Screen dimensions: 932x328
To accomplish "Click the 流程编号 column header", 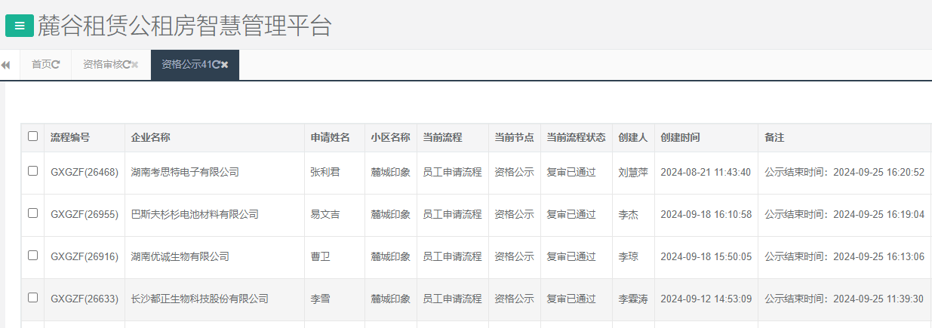I will click(x=70, y=138).
